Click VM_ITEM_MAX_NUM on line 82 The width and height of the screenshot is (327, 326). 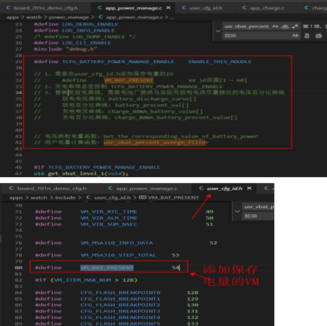tap(83, 280)
